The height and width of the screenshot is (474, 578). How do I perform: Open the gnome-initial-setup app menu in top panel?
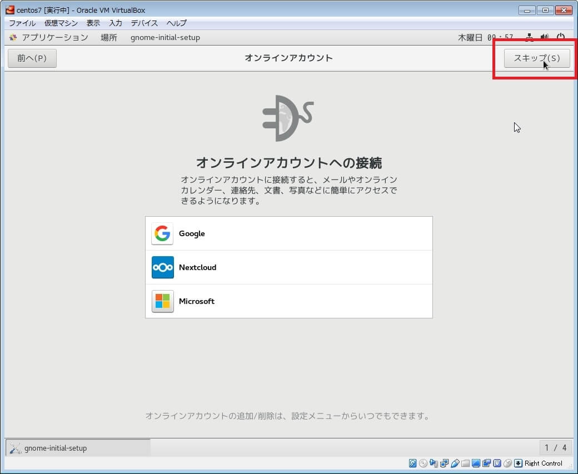[165, 38]
